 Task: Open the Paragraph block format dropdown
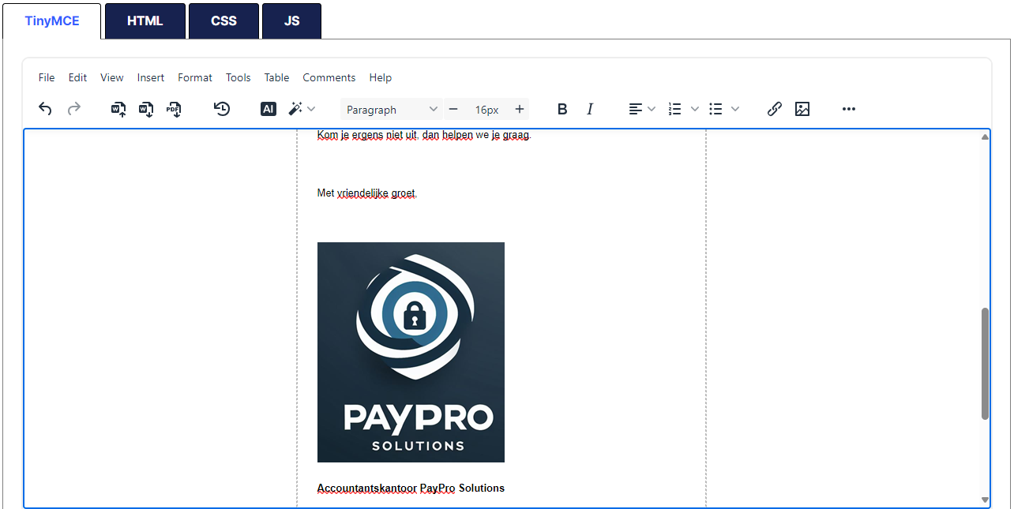(x=392, y=109)
